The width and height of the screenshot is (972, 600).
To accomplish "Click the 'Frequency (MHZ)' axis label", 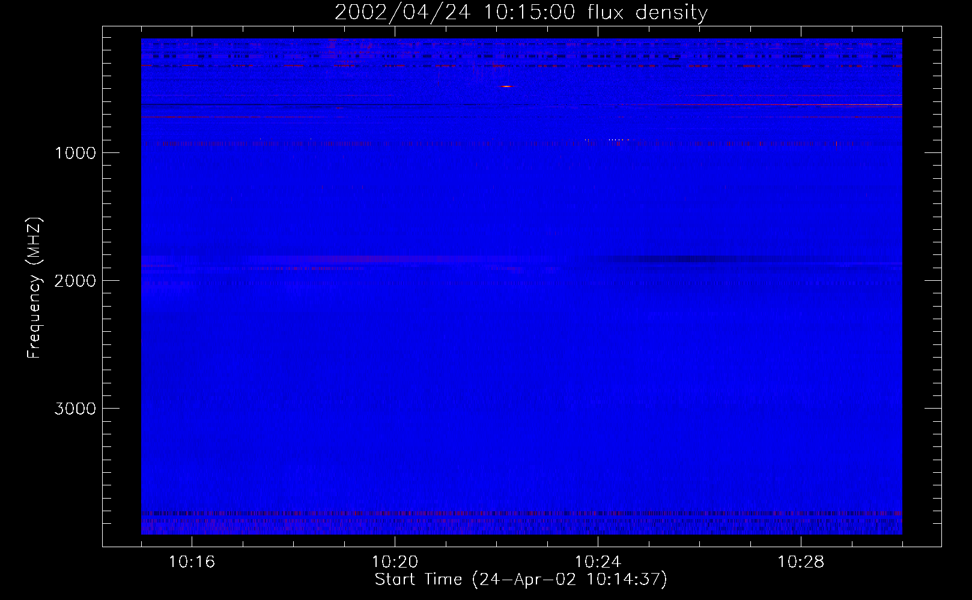I will click(x=34, y=288).
